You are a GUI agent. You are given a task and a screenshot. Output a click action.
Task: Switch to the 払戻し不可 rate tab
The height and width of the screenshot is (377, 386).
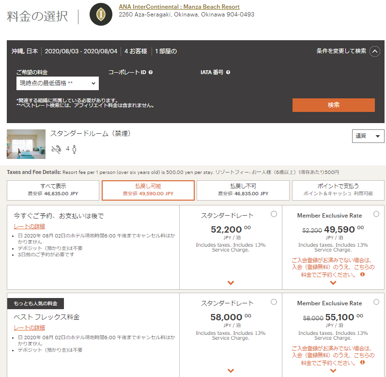(243, 190)
